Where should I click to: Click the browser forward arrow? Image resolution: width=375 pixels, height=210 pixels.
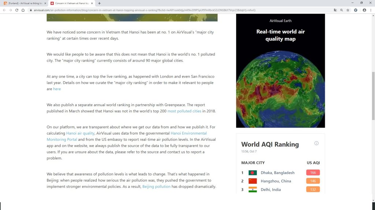(x=11, y=10)
